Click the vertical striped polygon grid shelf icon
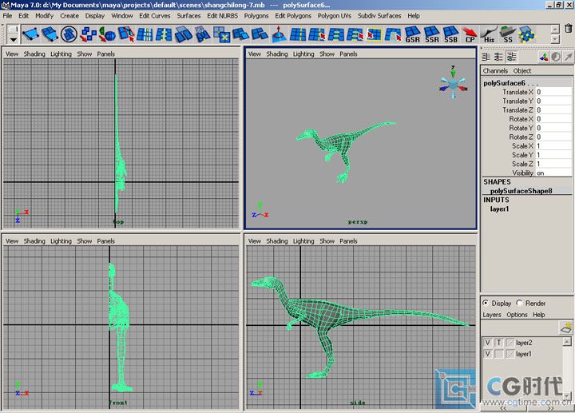Image resolution: width=575 pixels, height=413 pixels. [145, 34]
